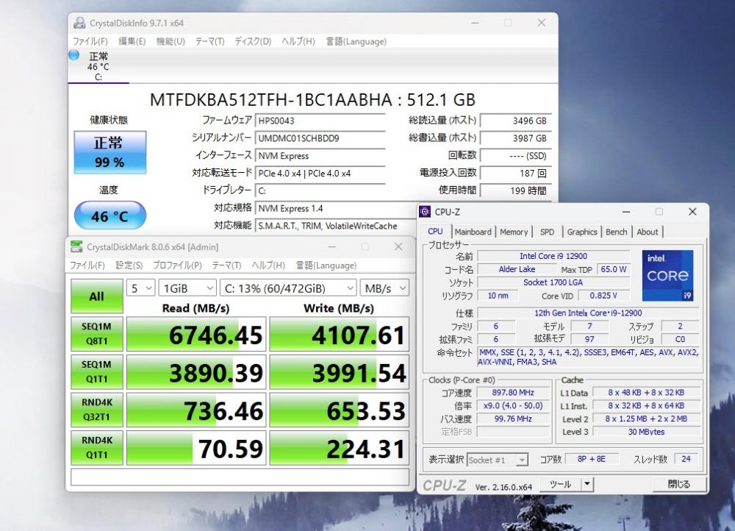The image size is (735, 531).
Task: Click the total host reads value 3496 GB
Action: [516, 121]
